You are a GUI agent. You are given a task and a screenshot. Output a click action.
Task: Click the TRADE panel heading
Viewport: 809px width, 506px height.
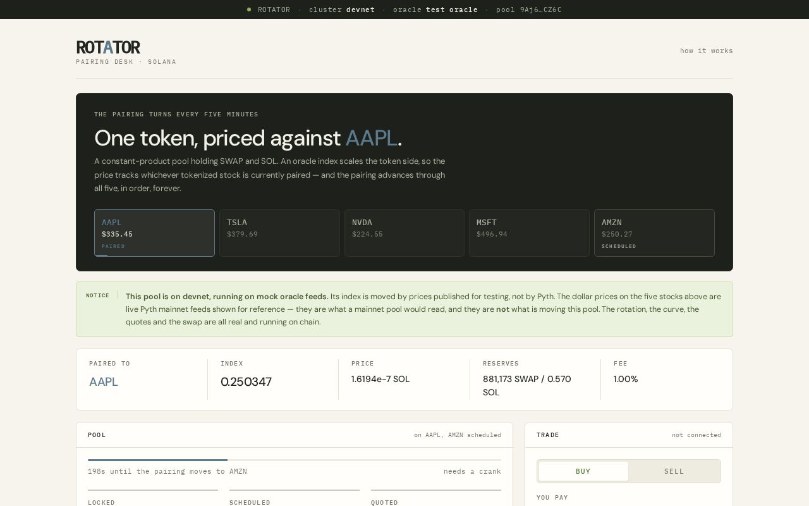[x=548, y=435]
